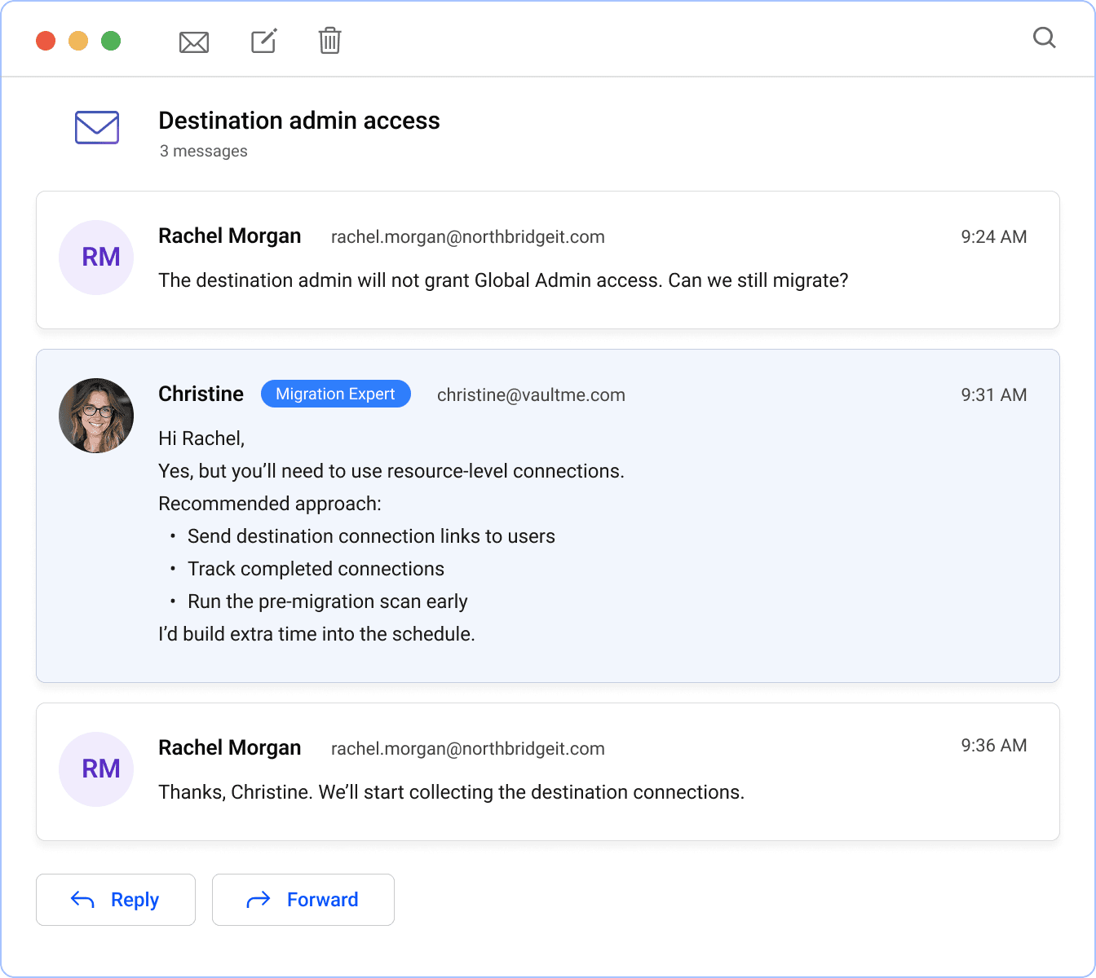Click the Thanks, Christine reply text
Viewport: 1096px width, 978px height.
[451, 792]
